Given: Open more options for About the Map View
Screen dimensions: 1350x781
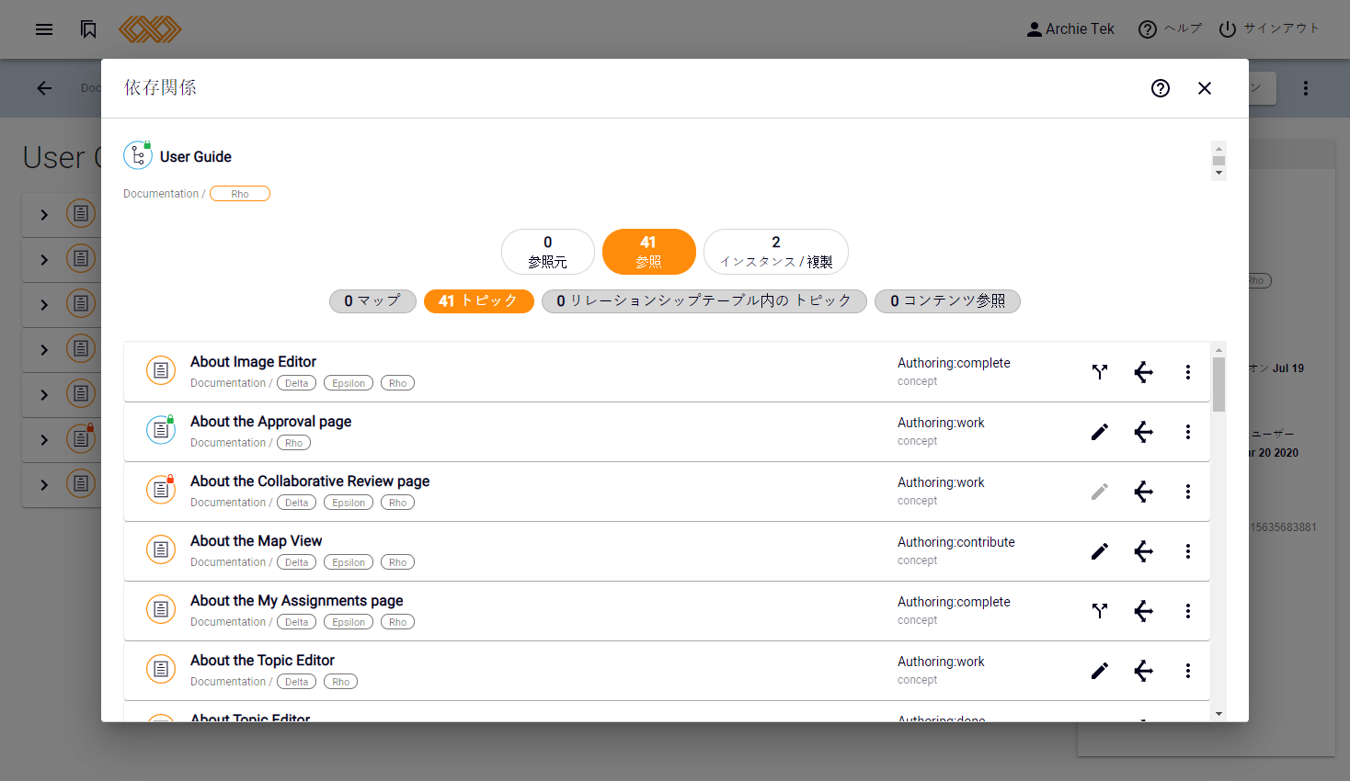Looking at the screenshot, I should pos(1188,551).
